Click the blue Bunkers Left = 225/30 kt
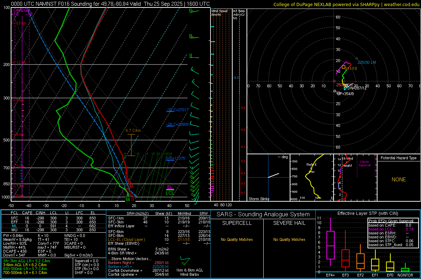 pos(138,267)
